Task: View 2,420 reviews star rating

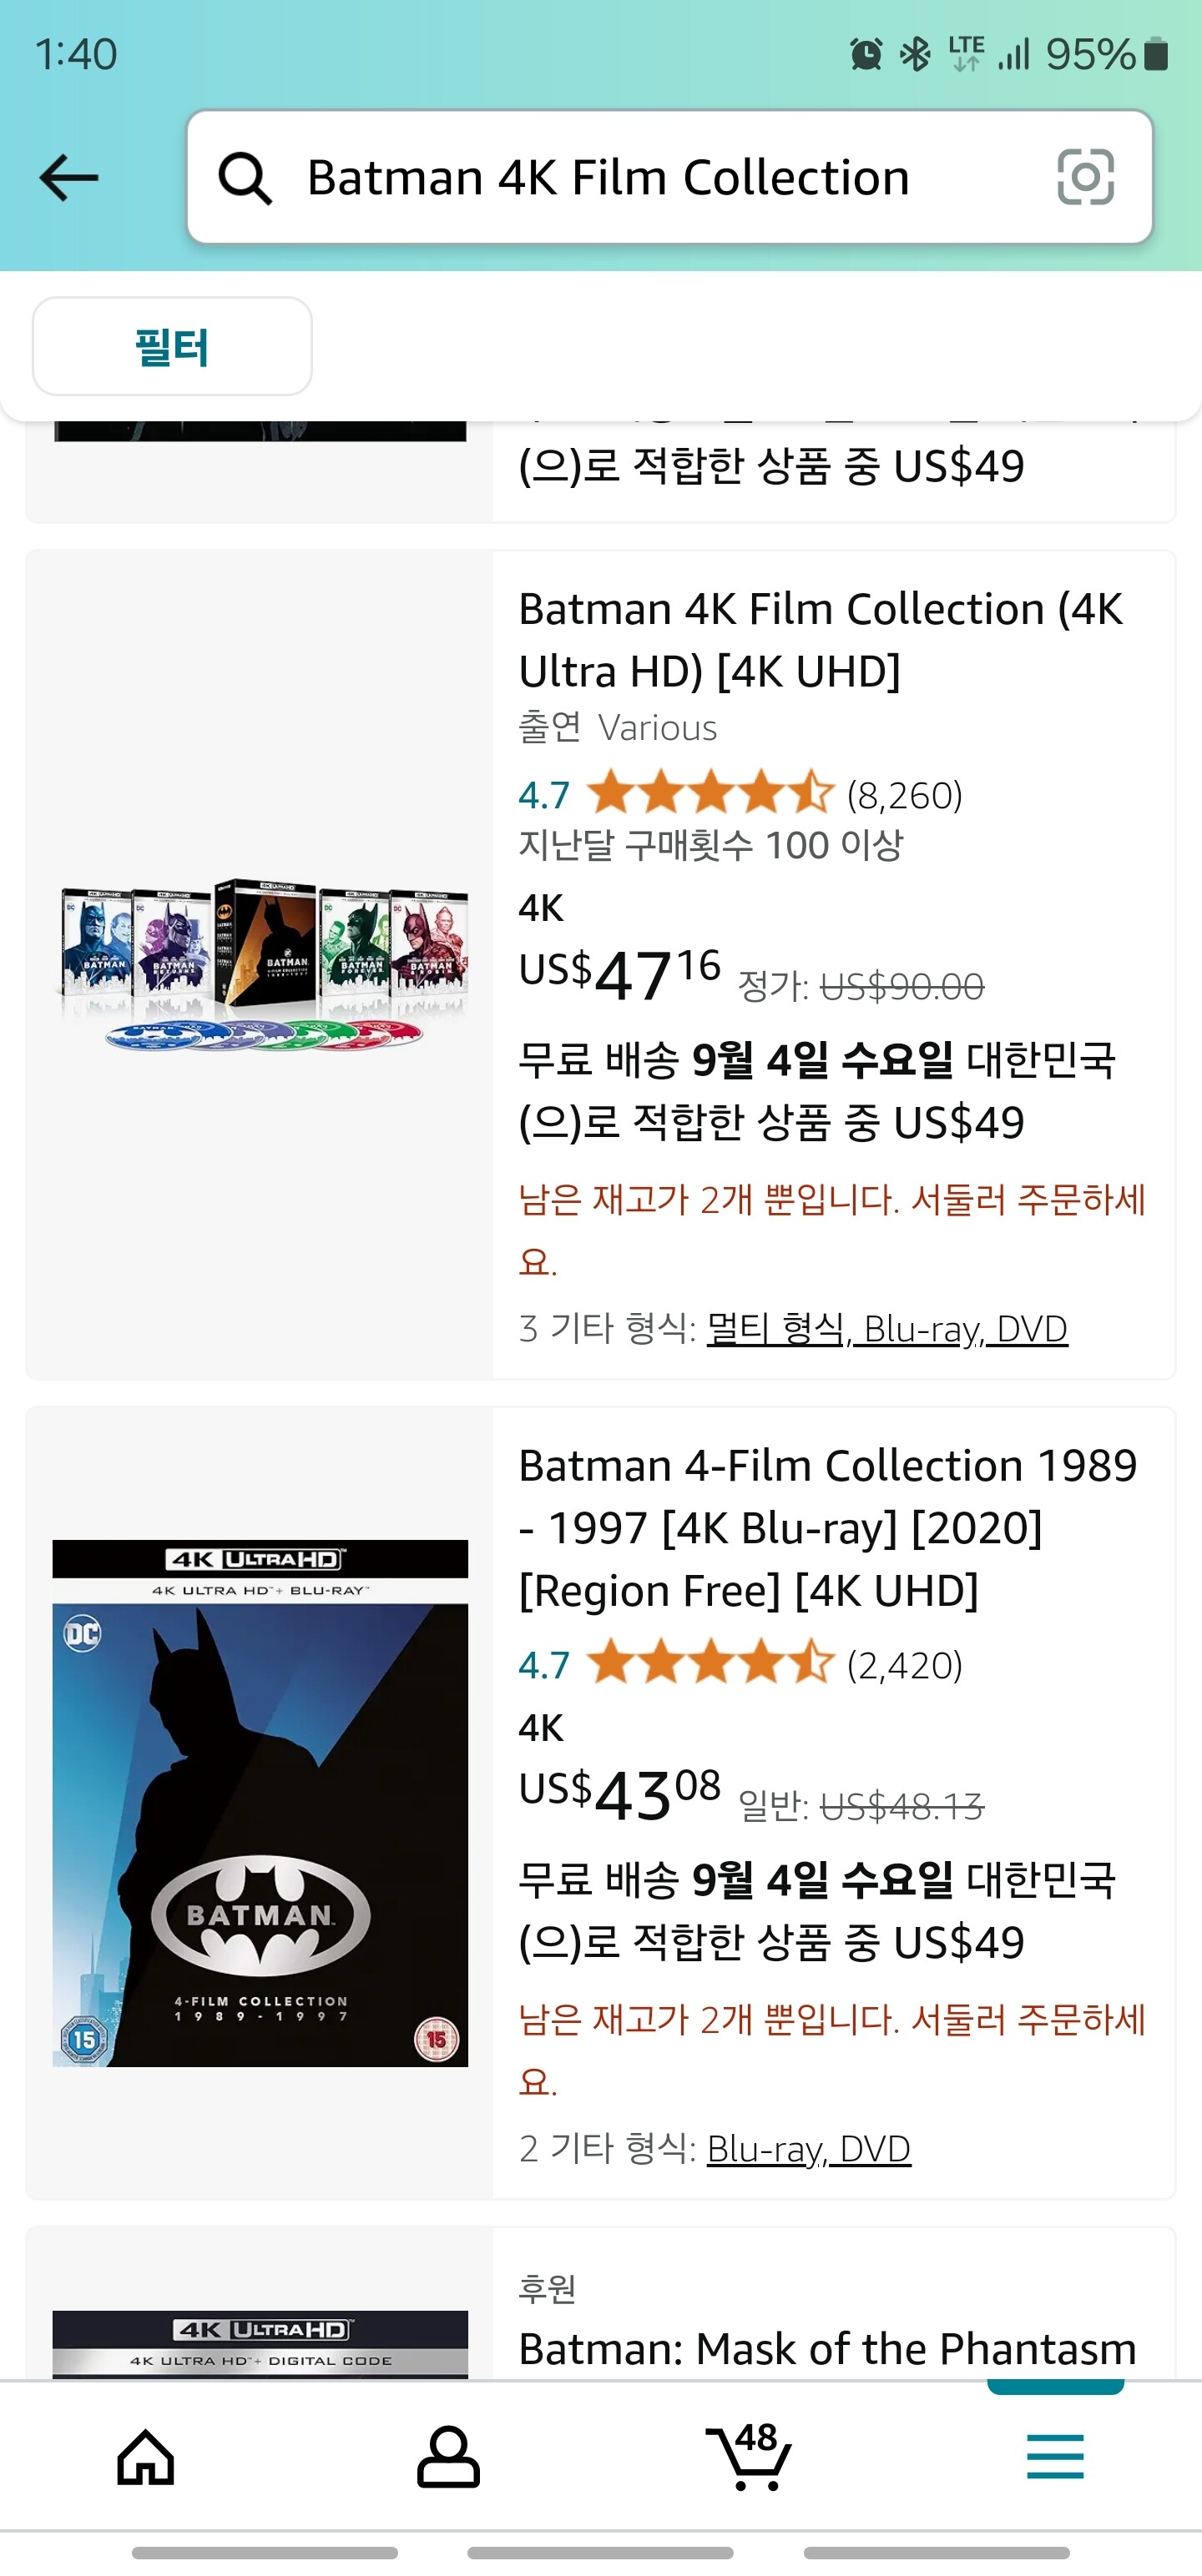Action: pyautogui.click(x=740, y=1664)
